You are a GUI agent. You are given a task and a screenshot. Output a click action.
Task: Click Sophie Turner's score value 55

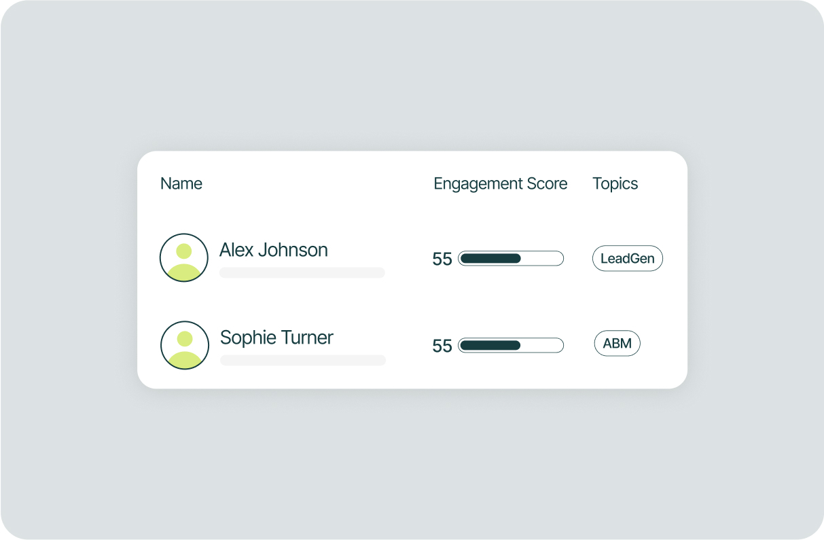[442, 346]
